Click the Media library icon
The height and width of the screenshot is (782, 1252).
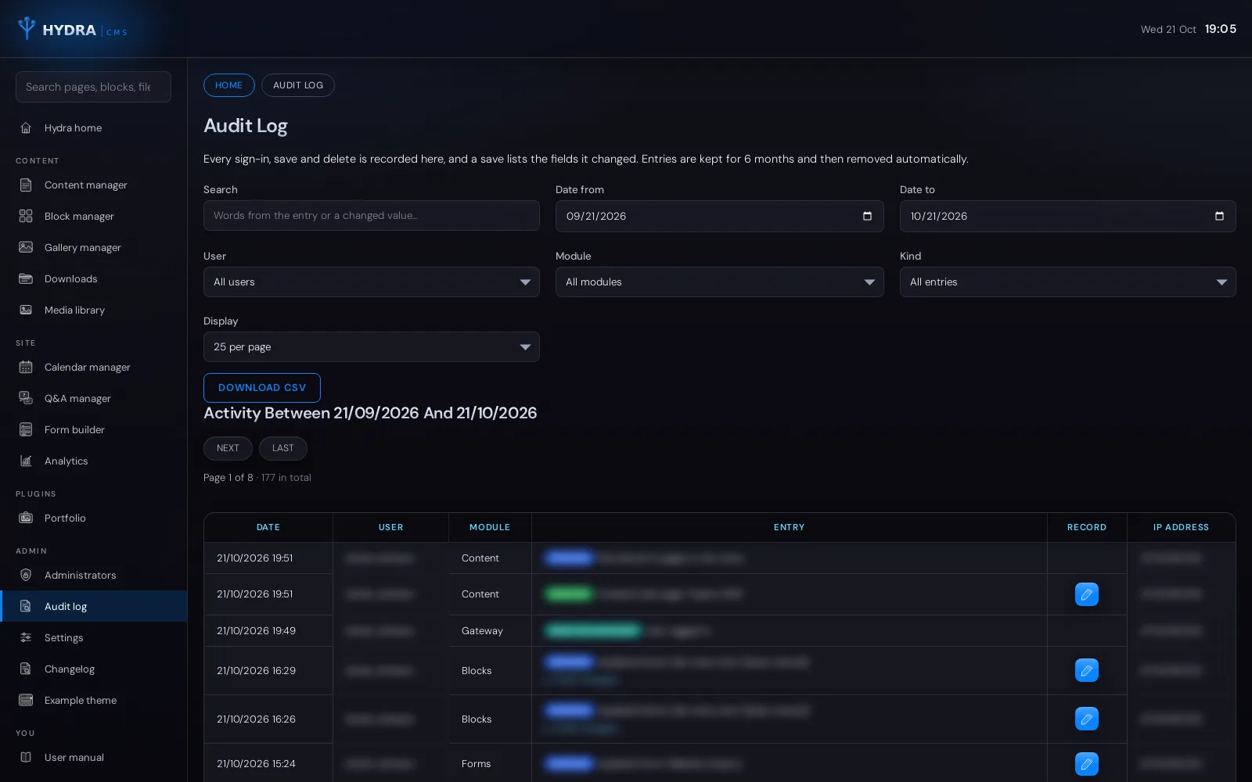coord(26,310)
